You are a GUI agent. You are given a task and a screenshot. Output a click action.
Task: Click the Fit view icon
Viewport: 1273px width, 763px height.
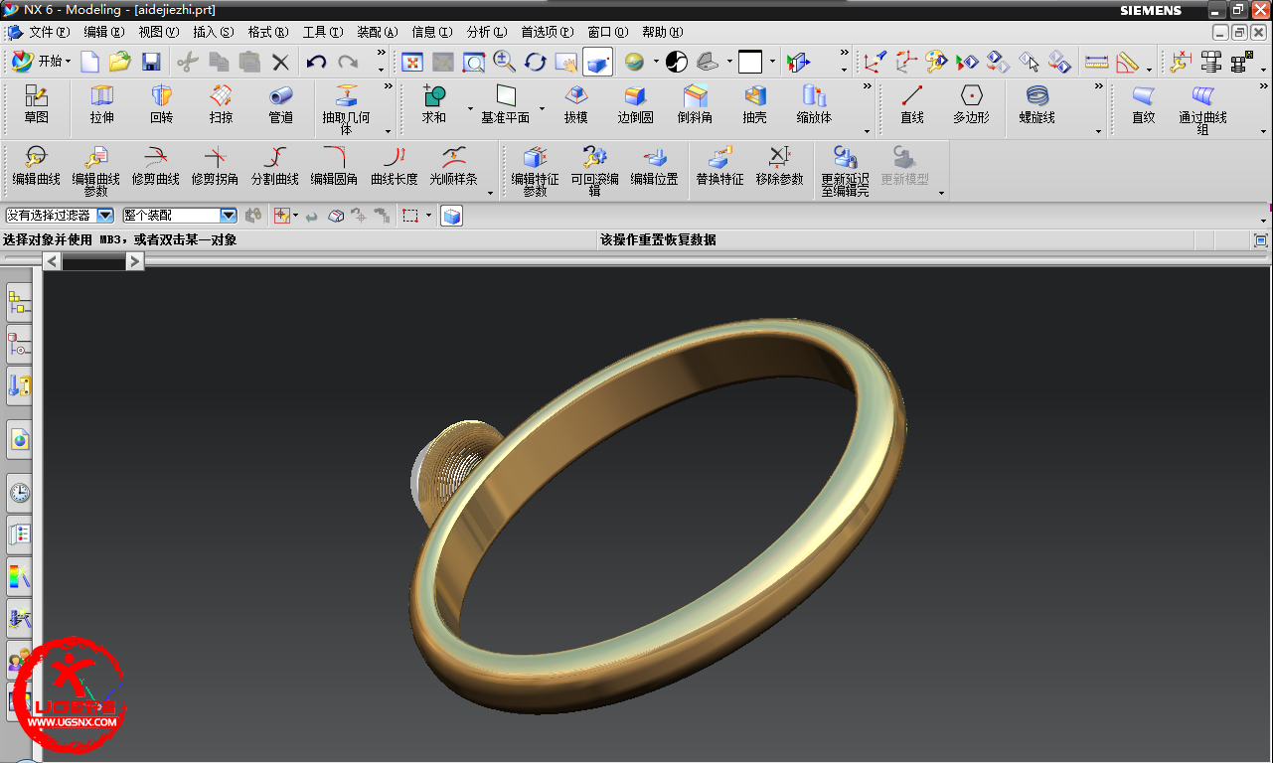point(412,63)
